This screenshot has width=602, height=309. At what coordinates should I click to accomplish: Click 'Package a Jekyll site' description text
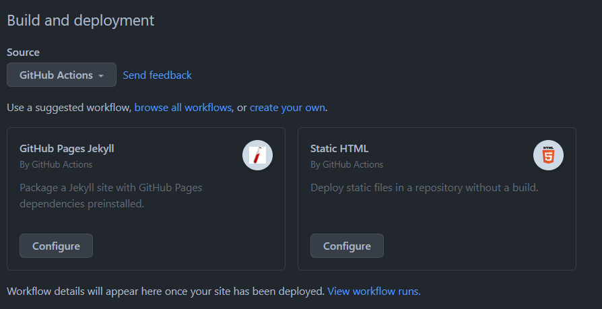click(111, 196)
